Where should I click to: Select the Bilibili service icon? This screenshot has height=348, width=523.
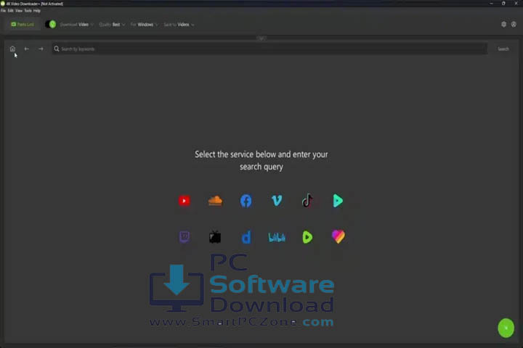point(277,237)
